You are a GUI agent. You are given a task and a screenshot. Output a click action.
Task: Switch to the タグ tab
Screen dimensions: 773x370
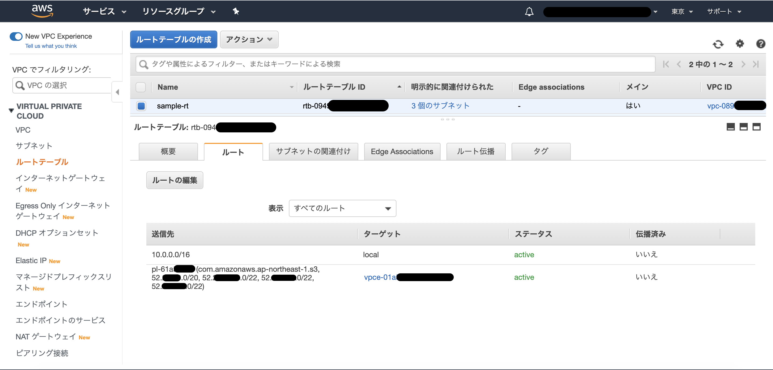[541, 151]
